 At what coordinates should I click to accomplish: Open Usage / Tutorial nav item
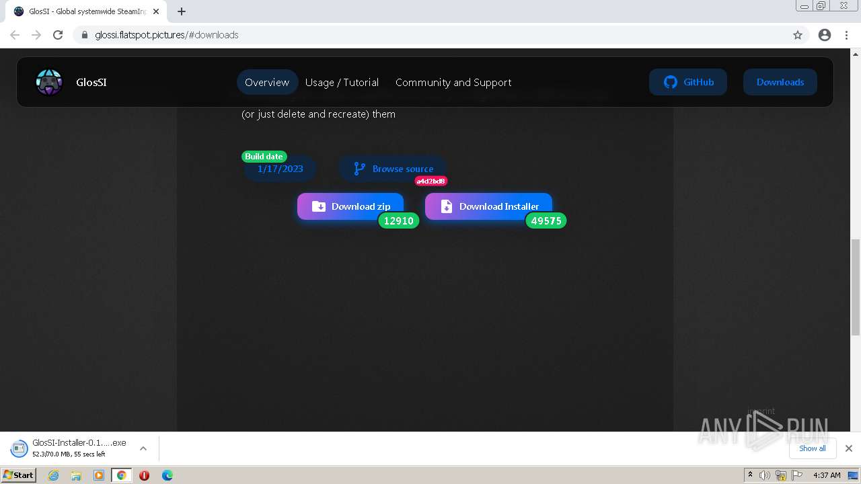point(342,82)
